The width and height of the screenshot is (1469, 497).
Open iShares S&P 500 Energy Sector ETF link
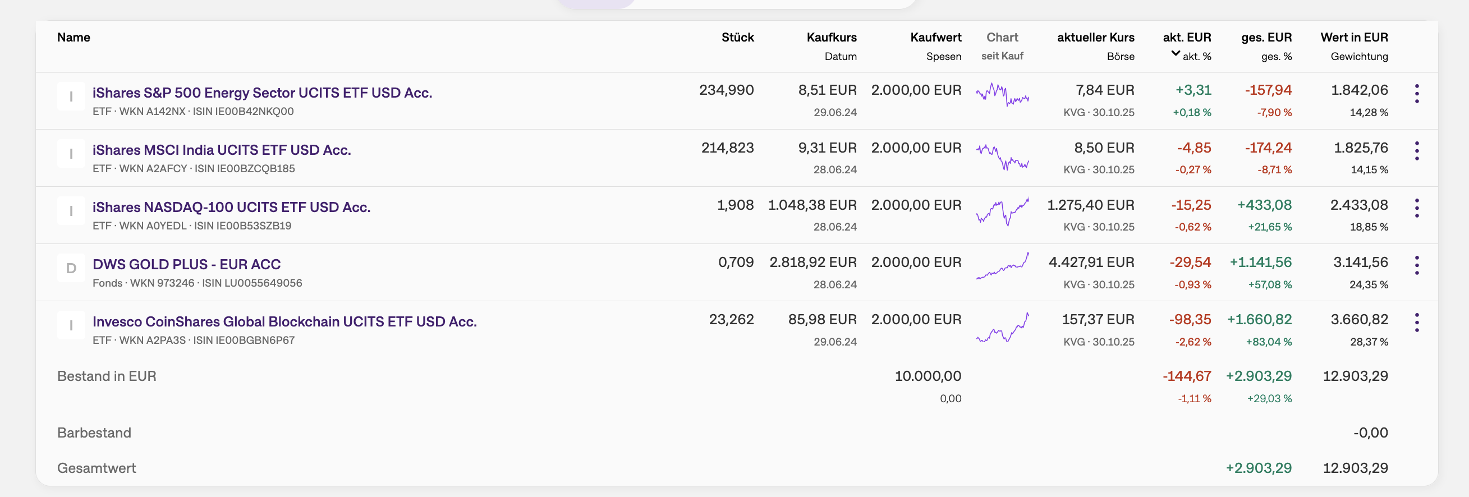[263, 93]
